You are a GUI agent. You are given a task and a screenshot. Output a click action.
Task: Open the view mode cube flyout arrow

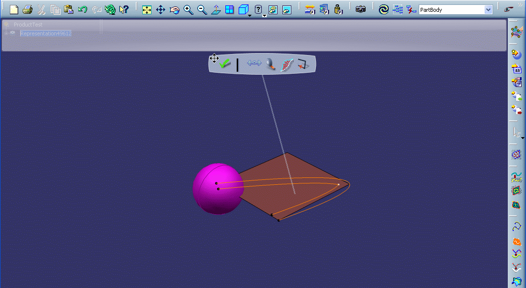tap(250, 16)
